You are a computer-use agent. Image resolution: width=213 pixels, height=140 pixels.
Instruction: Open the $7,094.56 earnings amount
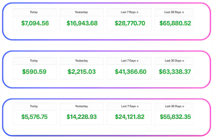(35, 23)
